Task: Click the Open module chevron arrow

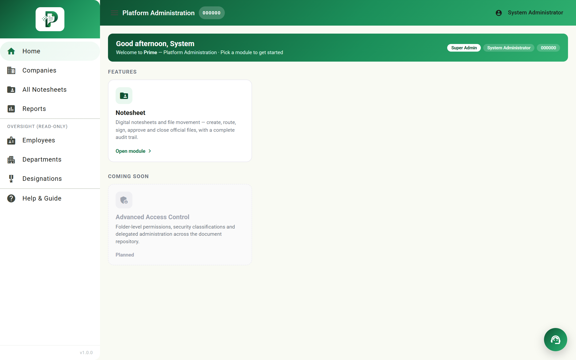Action: click(150, 151)
